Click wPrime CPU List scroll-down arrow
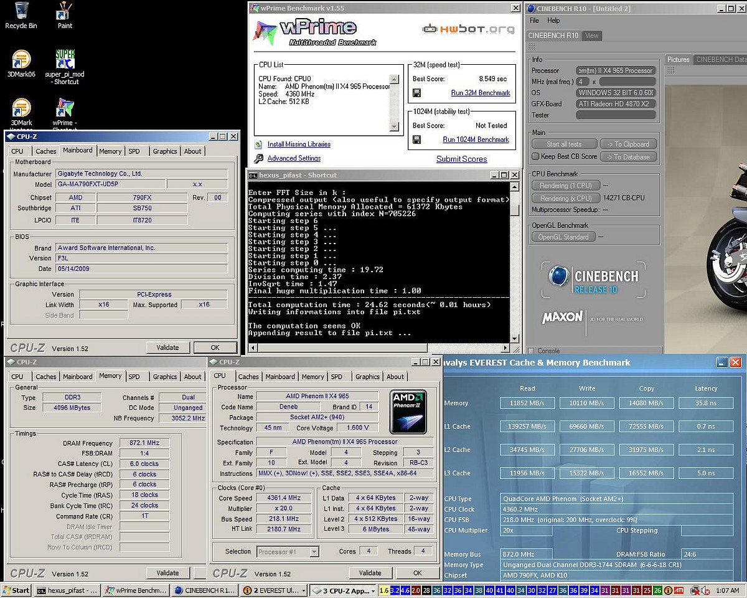Image resolution: width=747 pixels, height=598 pixels. 394,126
